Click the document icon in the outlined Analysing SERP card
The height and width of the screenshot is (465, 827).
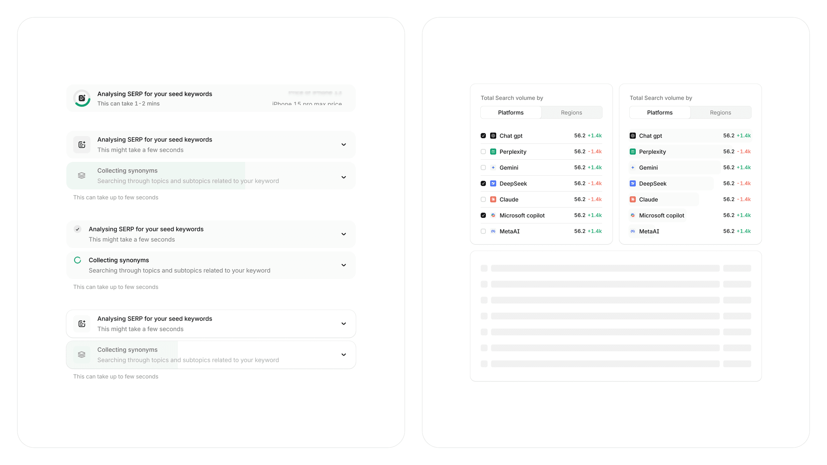(82, 324)
